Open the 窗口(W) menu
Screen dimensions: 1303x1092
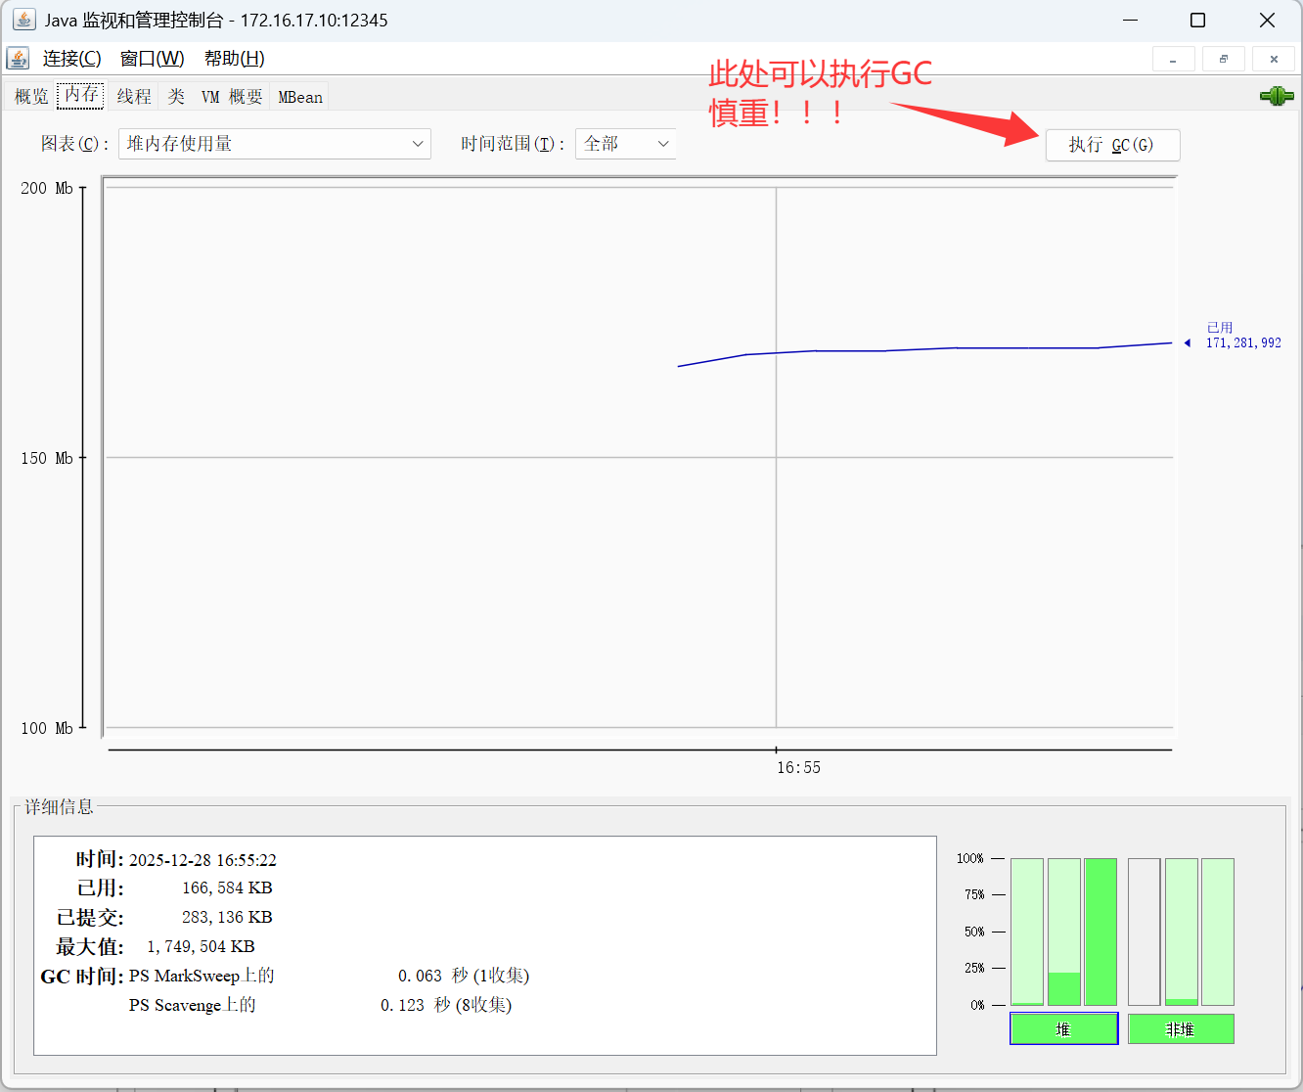(x=152, y=59)
